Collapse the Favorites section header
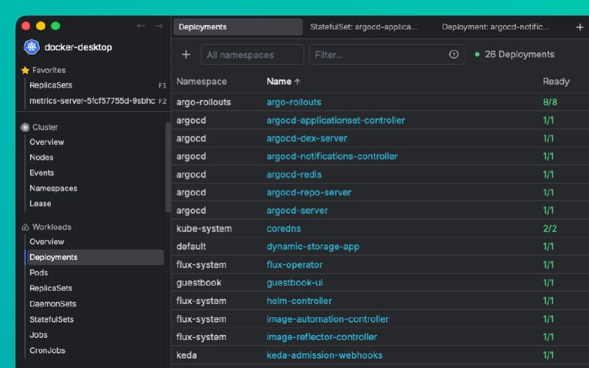This screenshot has width=589, height=368. coord(49,70)
